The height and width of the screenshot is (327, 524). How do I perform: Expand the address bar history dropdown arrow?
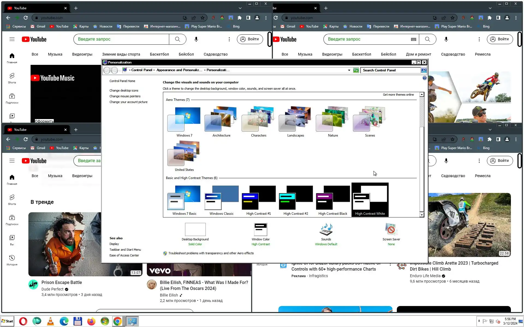tap(349, 70)
